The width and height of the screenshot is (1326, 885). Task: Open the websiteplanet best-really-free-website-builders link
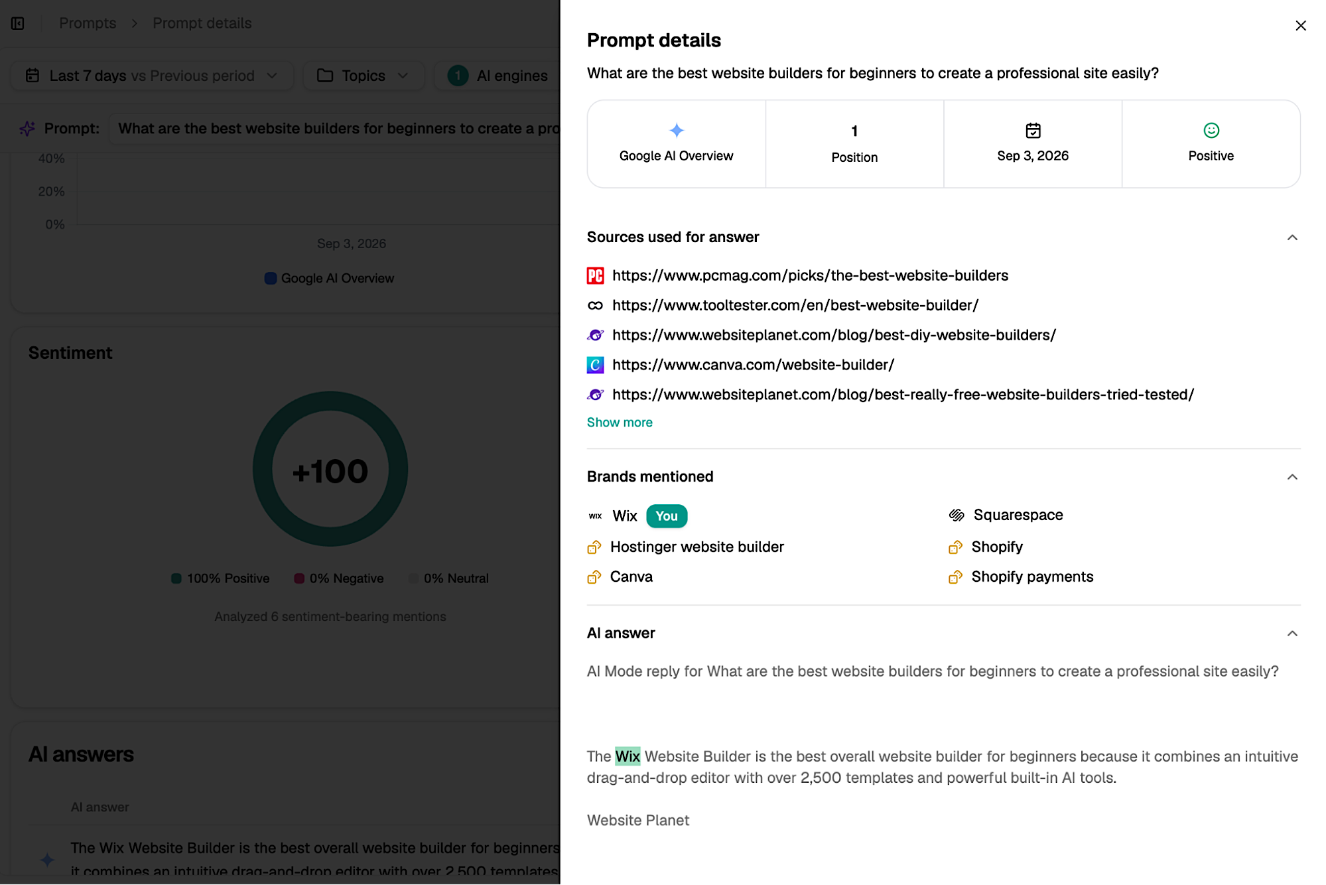coord(903,395)
